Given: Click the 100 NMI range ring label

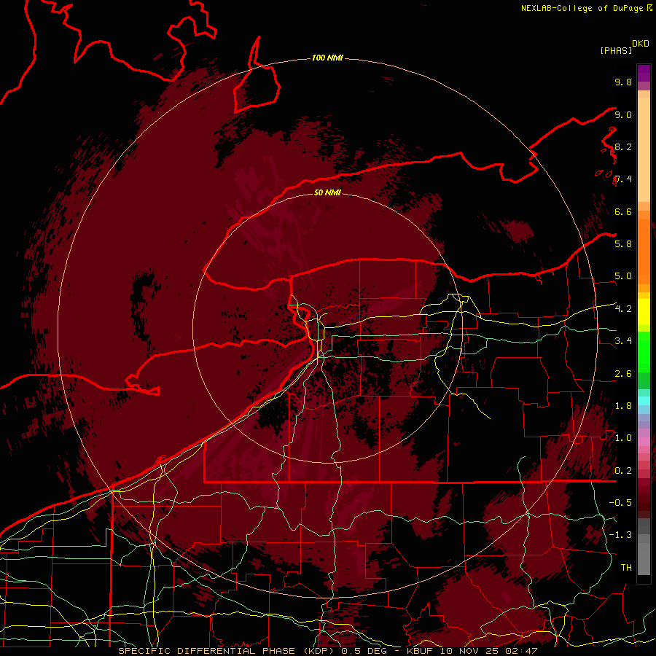Looking at the screenshot, I should tap(327, 58).
